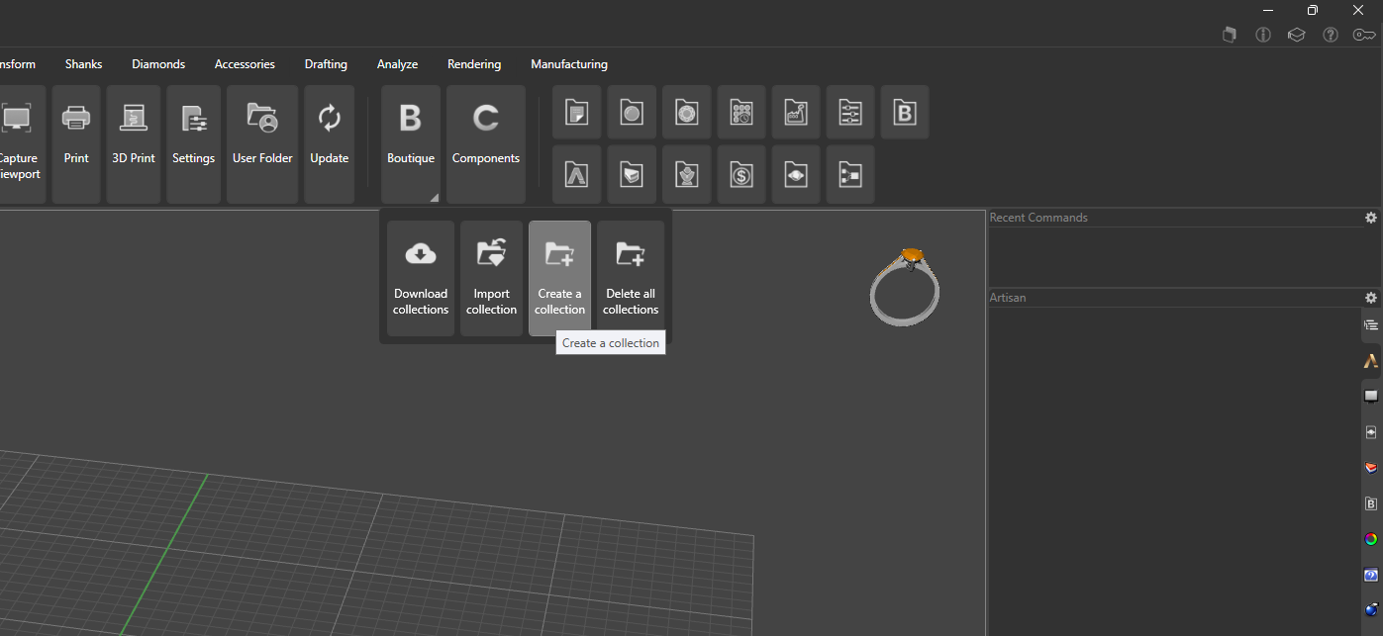Click the info circle icon in the header
The width and height of the screenshot is (1383, 636).
tap(1263, 35)
